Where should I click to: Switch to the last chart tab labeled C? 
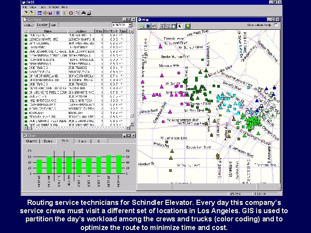tap(99, 141)
